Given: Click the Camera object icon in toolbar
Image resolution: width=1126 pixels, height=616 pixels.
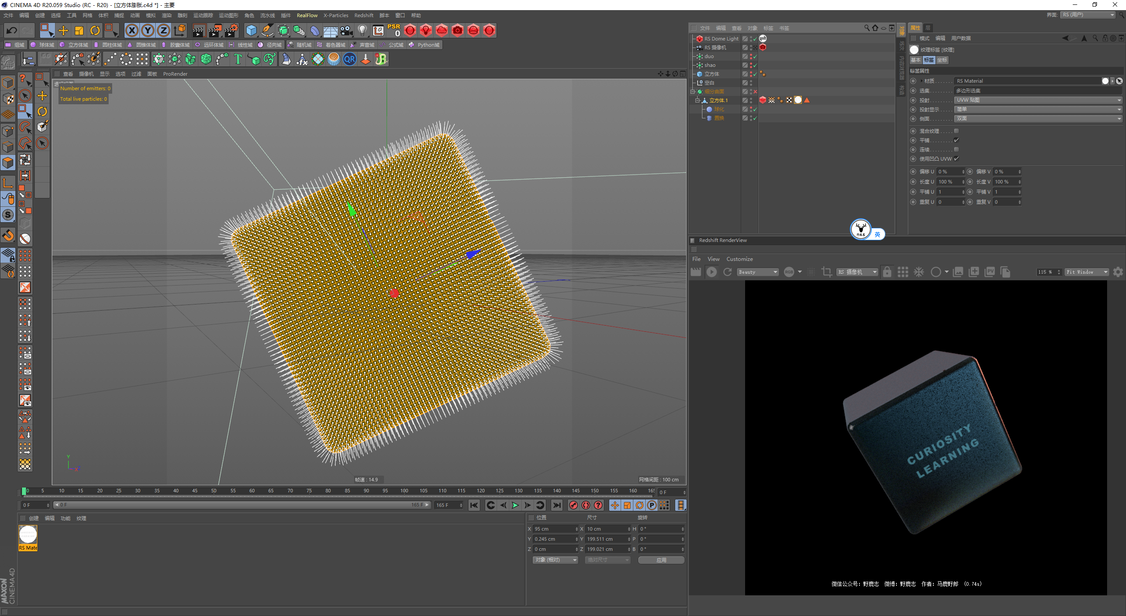Looking at the screenshot, I should (347, 30).
